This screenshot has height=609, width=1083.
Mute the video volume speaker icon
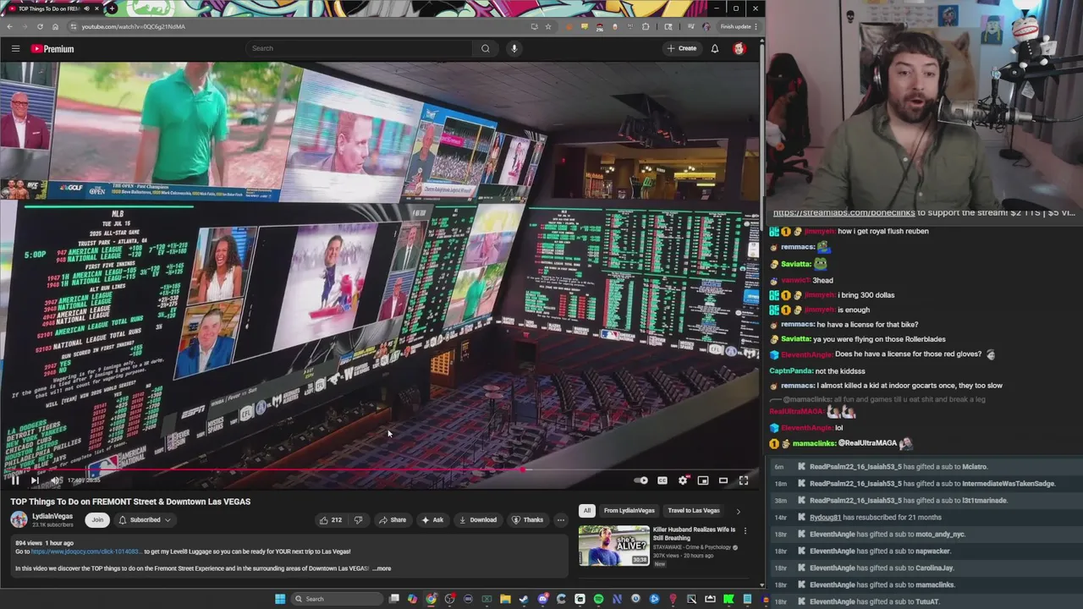pos(55,480)
